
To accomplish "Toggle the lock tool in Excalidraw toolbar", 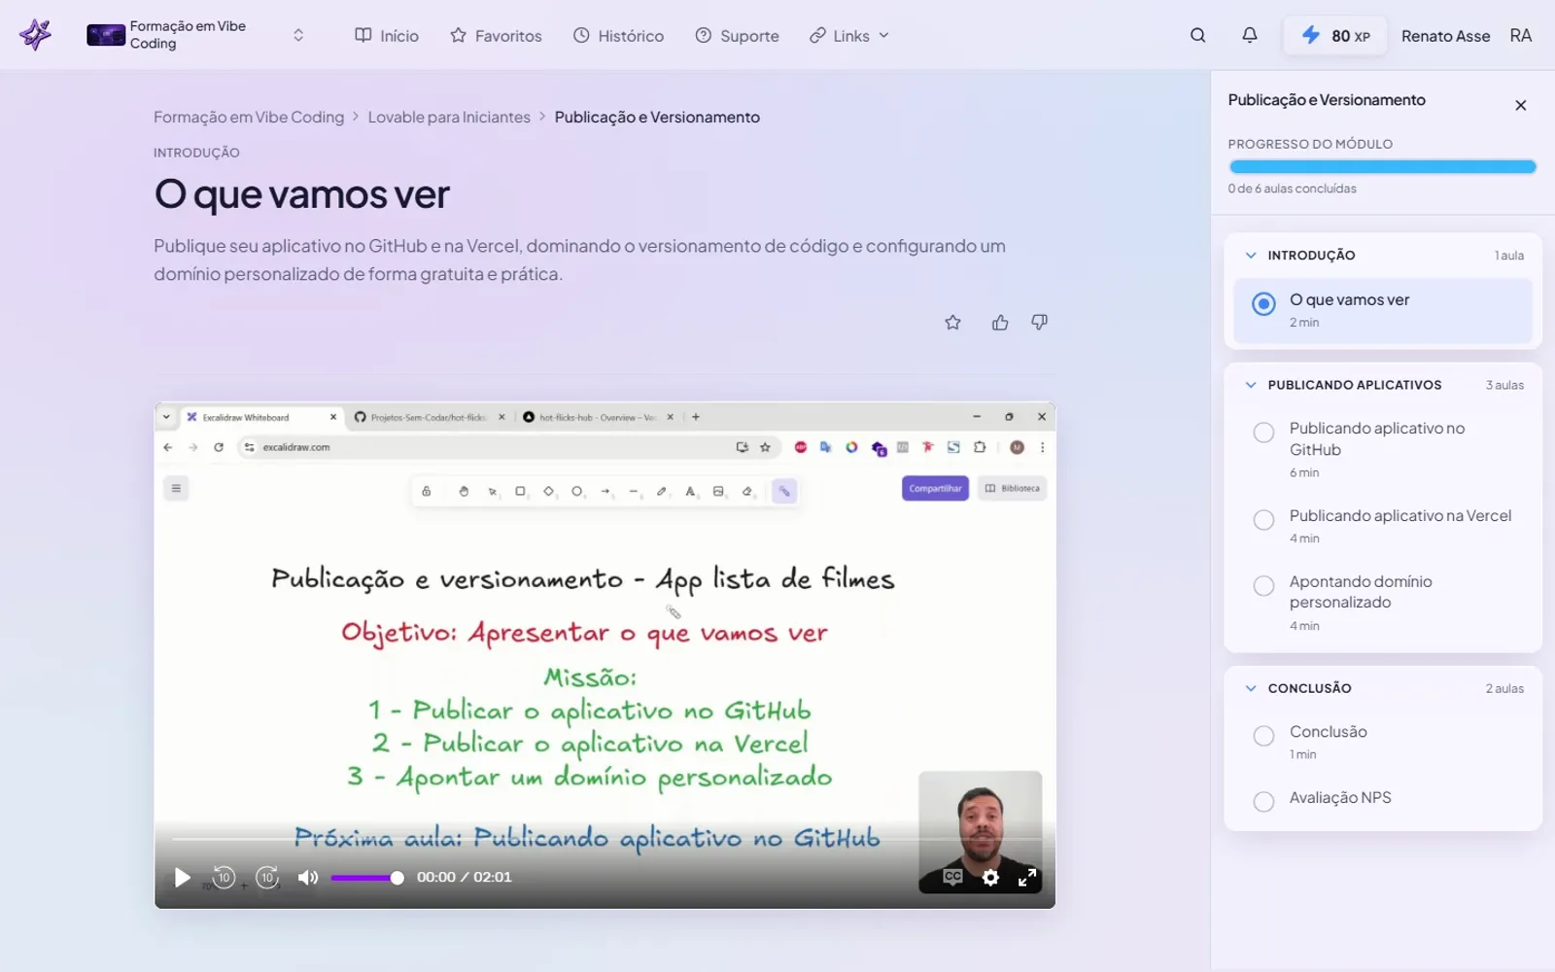I will (x=426, y=492).
